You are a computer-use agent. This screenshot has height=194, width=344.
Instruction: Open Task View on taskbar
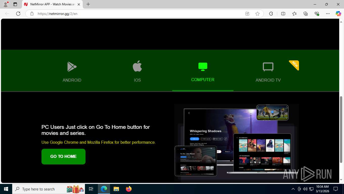click(x=91, y=189)
